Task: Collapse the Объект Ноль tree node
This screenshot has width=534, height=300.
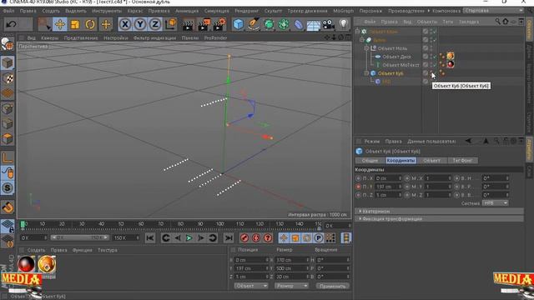Action: [366, 48]
